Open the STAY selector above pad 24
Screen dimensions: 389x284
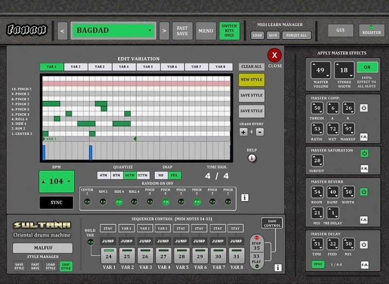(x=108, y=228)
